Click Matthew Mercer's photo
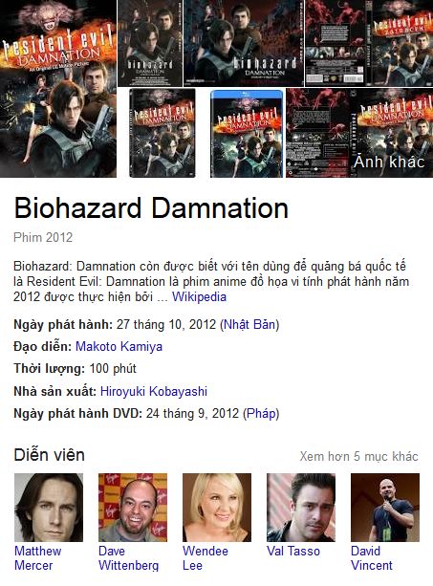The image size is (433, 586). (x=49, y=508)
